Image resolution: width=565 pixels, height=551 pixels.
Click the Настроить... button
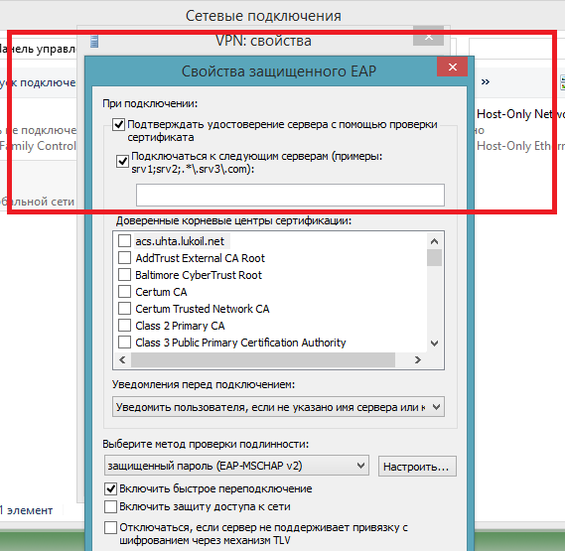click(417, 467)
